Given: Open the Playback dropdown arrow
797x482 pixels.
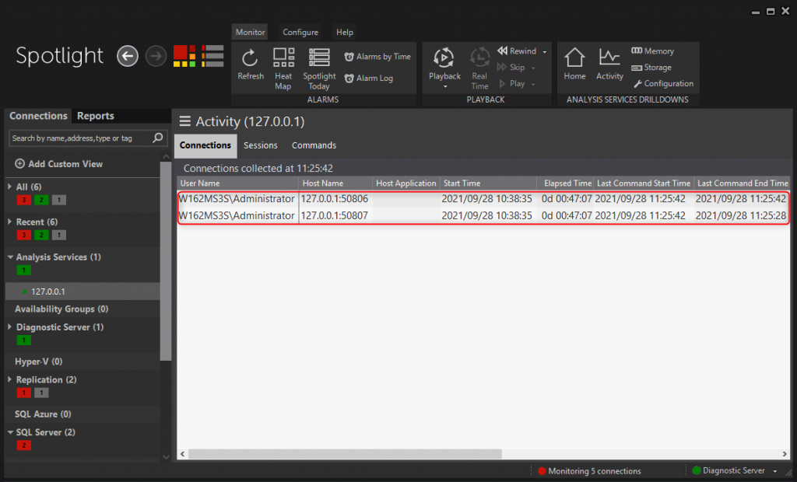Looking at the screenshot, I should pyautogui.click(x=444, y=87).
